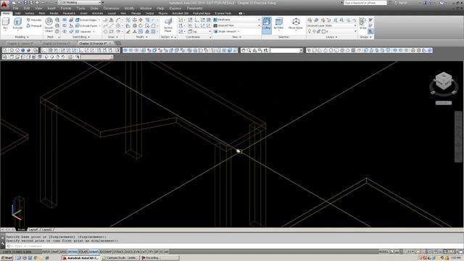Click the vertical navigation bar on right edge
Image resolution: width=464 pixels, height=261 pixels.
click(x=458, y=137)
